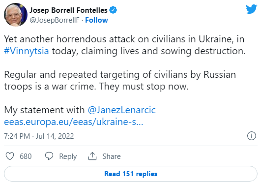The image size is (260, 186).
Task: Open the eeas.europa.eu statement link
Action: click(73, 122)
